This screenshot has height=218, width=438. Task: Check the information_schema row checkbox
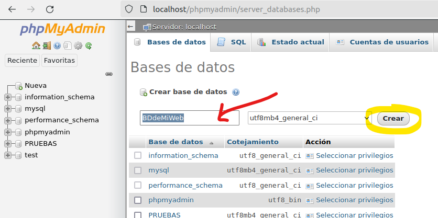(x=138, y=155)
